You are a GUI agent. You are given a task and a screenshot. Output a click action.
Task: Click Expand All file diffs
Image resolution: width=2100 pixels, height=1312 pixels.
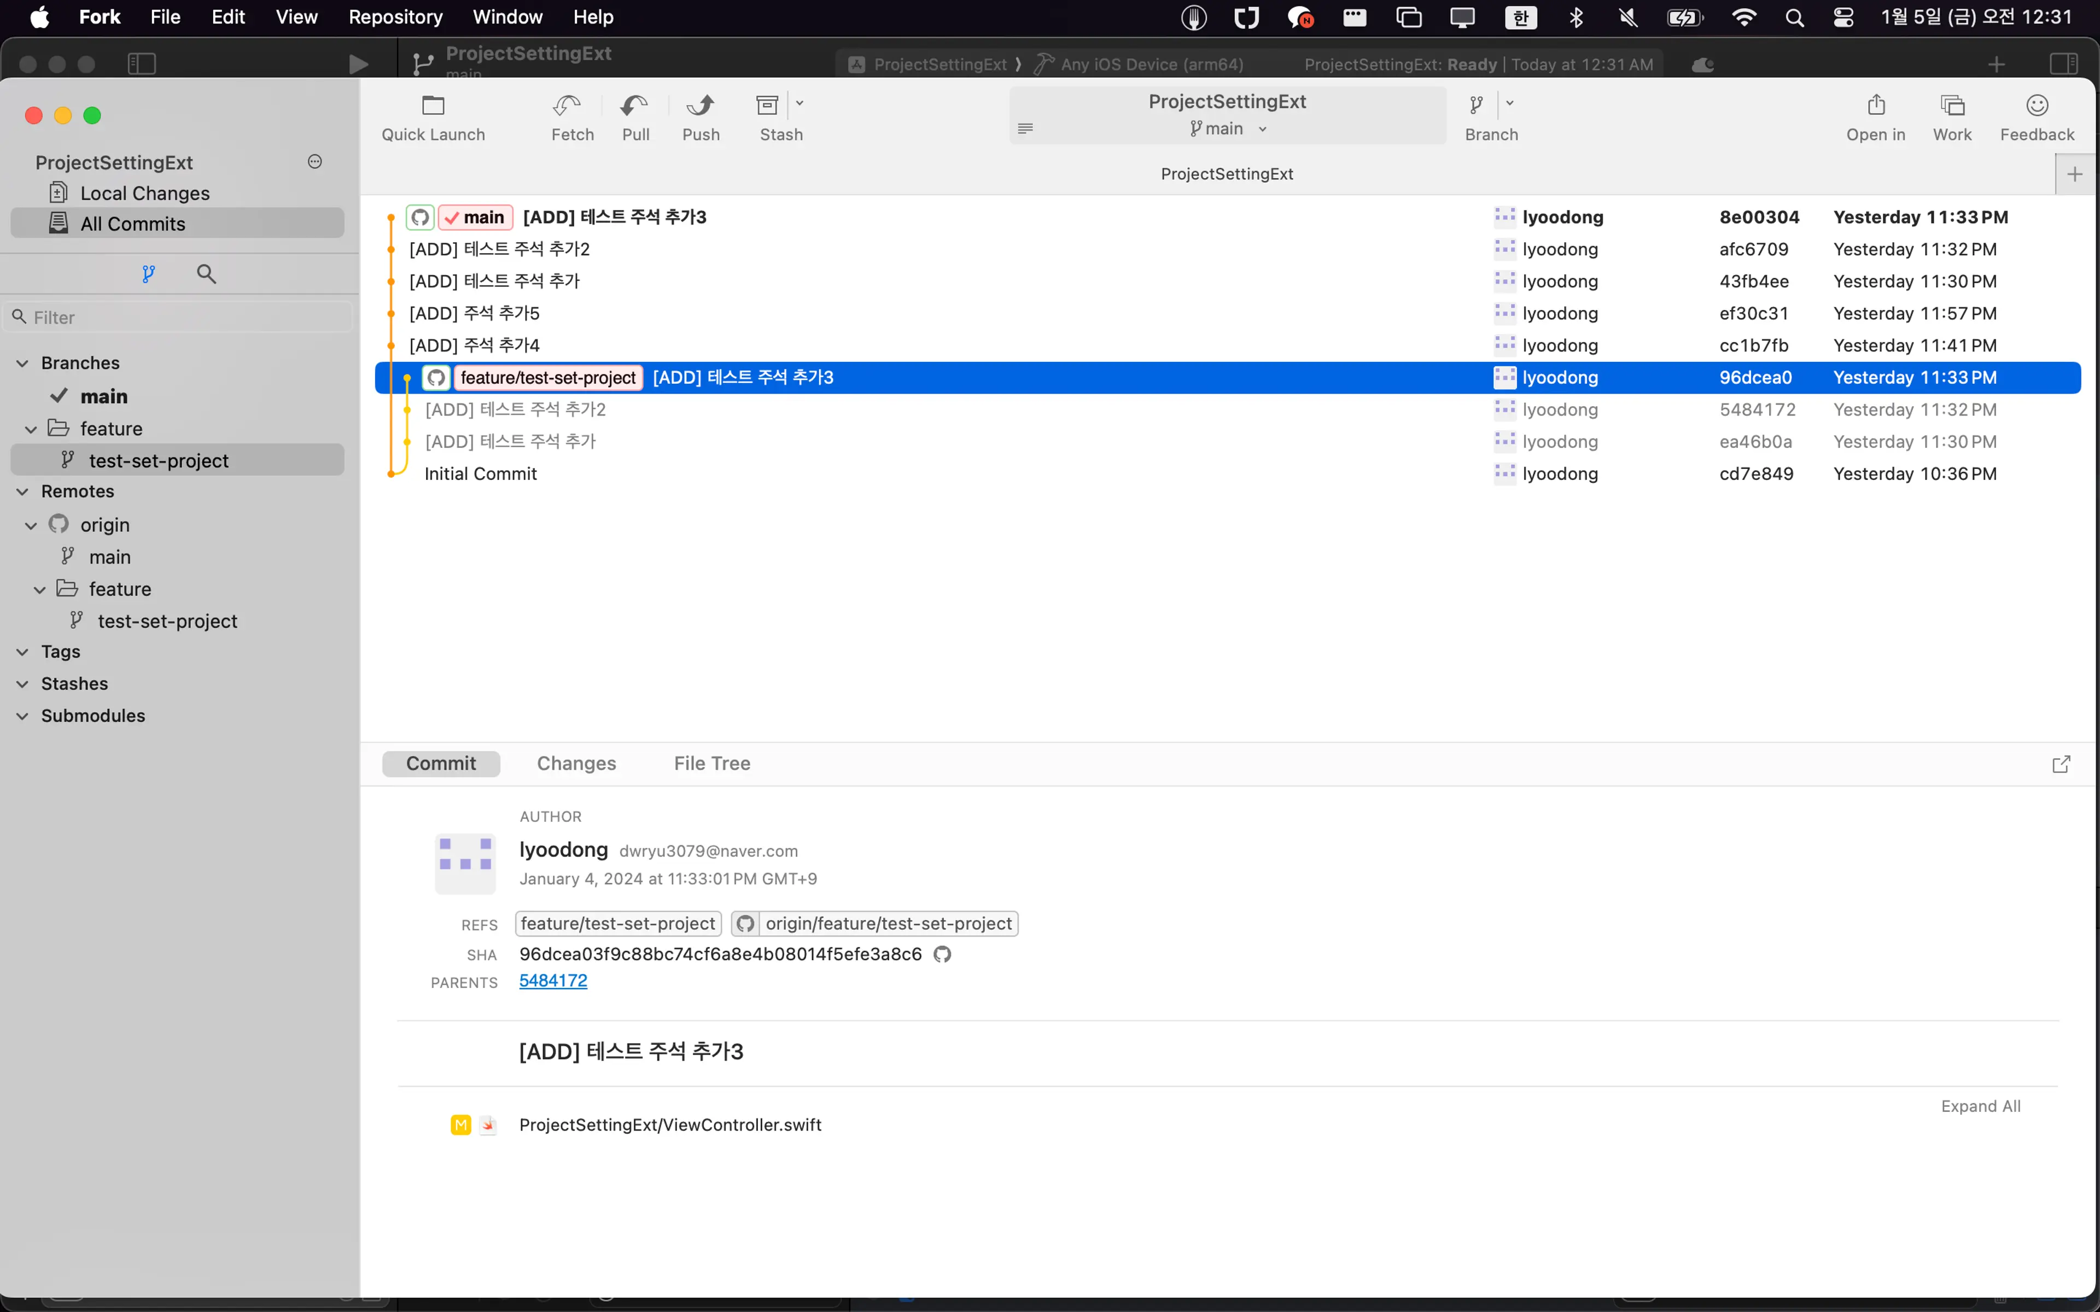(x=1980, y=1106)
